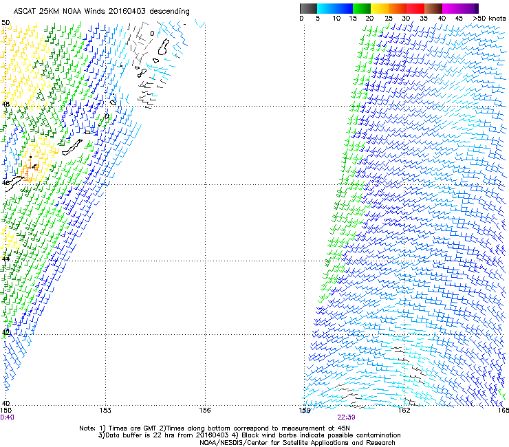509x447 pixels.
Task: Click the '30' label under the color scale
Action: coord(406,19)
